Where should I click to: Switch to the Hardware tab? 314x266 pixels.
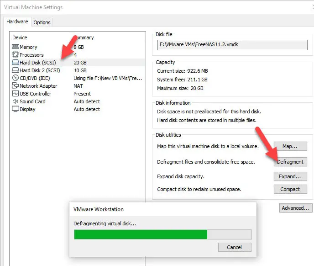(x=17, y=21)
